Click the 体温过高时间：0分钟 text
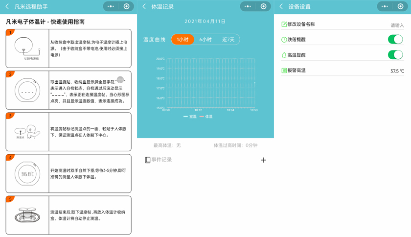This screenshot has width=411, height=237. (235, 145)
